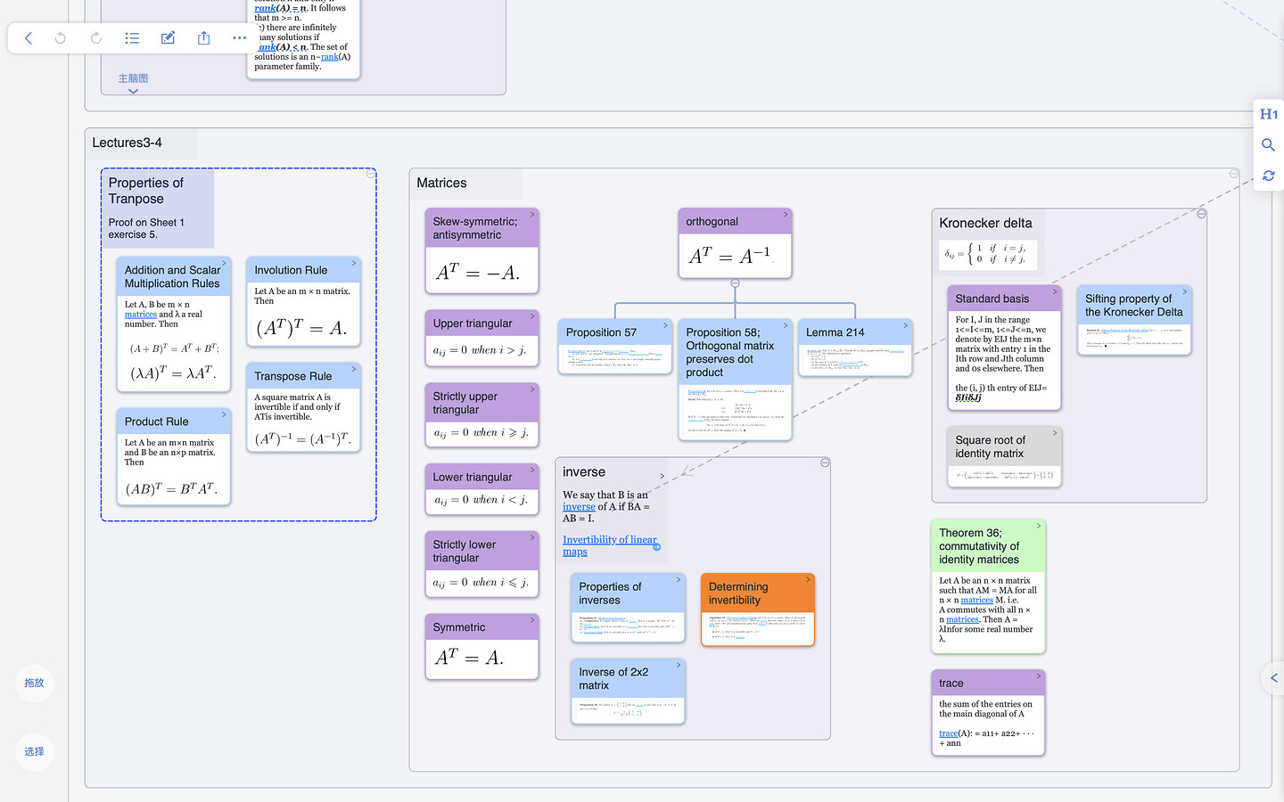The image size is (1284, 802).
Task: Click the undo icon in toolbar
Action: click(x=61, y=38)
